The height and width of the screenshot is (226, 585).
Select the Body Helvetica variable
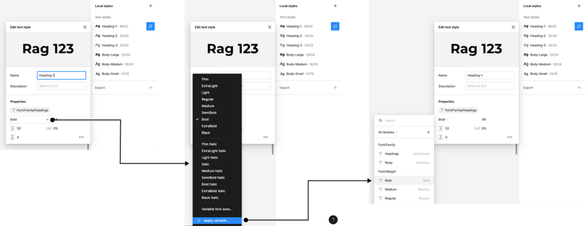[x=404, y=163]
